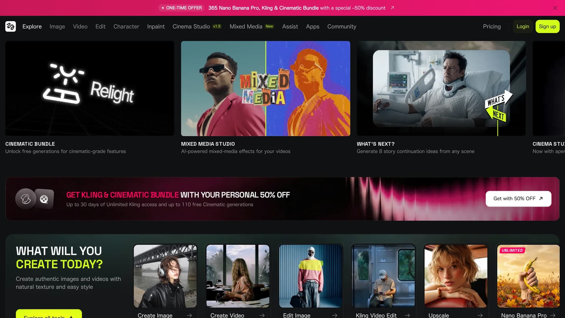Open the Relight Cinematic Bundle thumbnail

coord(90,88)
